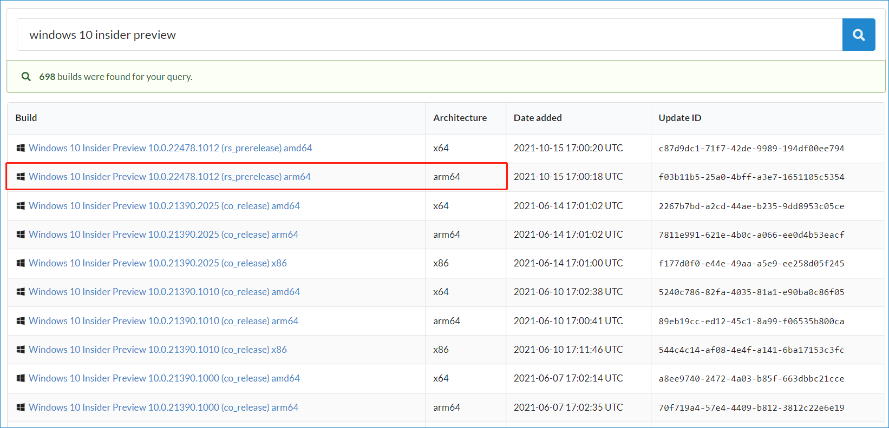889x428 pixels.
Task: Click date '2021-06-07 17:02:14 UTC'
Action: (568, 378)
